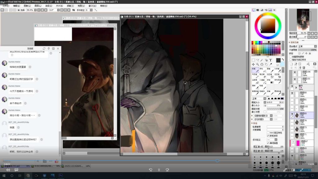Screen dimensions: 318x179
Task: Expand the 细节 layer group
Action: (296, 87)
